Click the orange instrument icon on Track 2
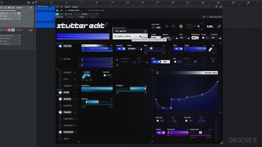Viewport: 262px width, 147px height. tap(31, 30)
